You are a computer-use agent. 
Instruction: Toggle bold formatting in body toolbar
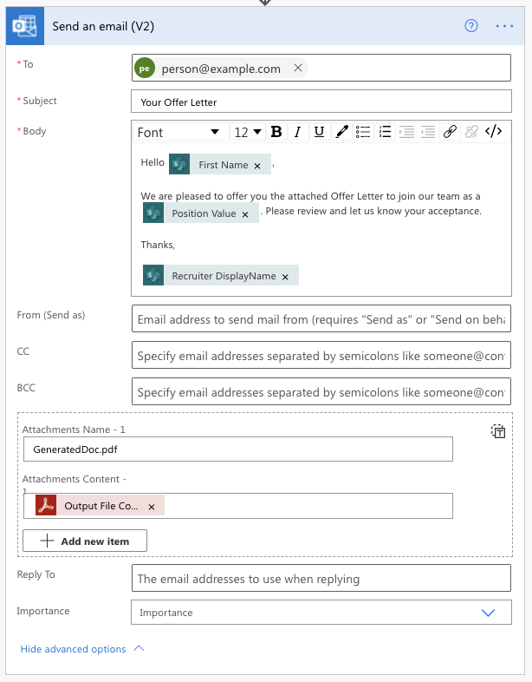(x=276, y=132)
